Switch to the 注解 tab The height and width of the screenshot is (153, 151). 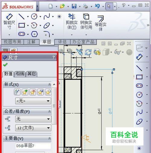(x=31, y=42)
